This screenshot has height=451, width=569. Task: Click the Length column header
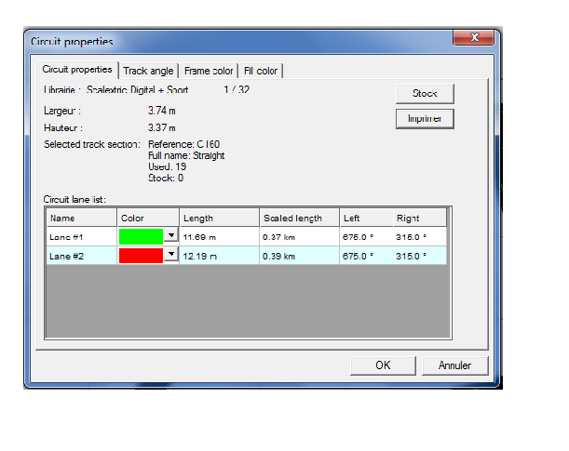[218, 218]
